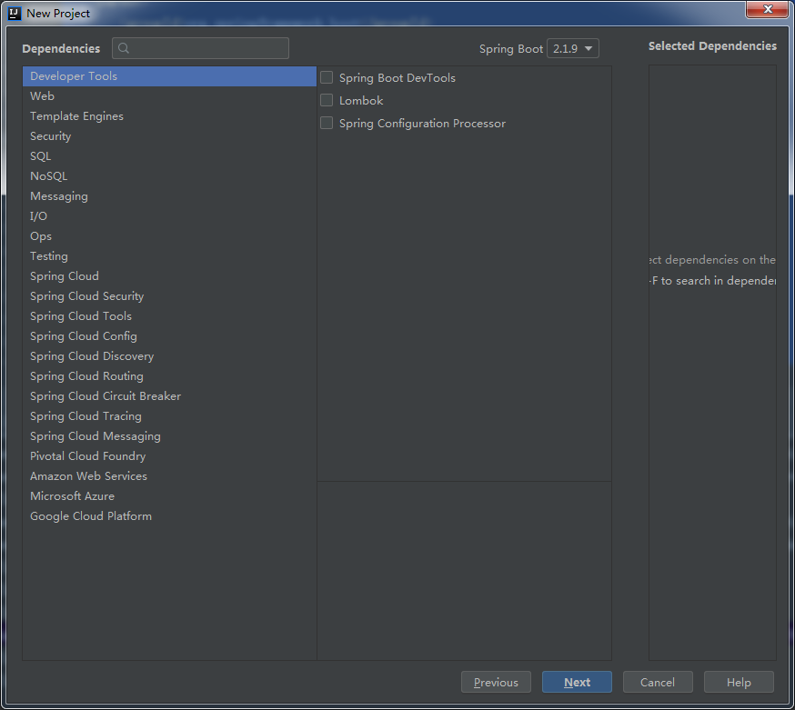Click the search magnifier icon in Dependencies field

tap(123, 48)
